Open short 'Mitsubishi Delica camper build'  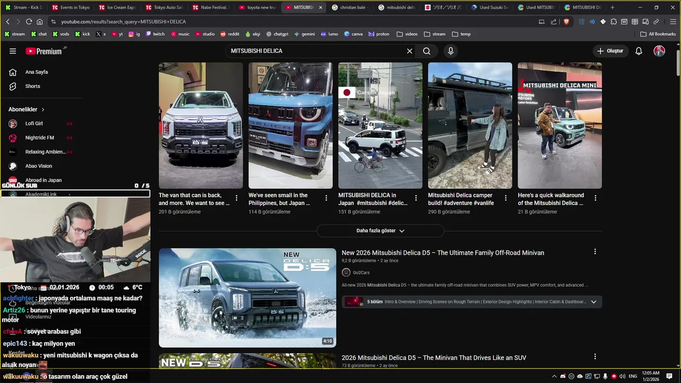(470, 126)
